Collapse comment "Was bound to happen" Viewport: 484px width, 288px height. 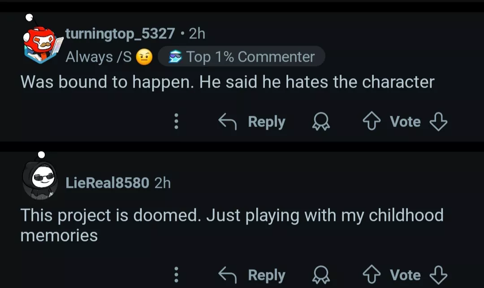[227, 82]
